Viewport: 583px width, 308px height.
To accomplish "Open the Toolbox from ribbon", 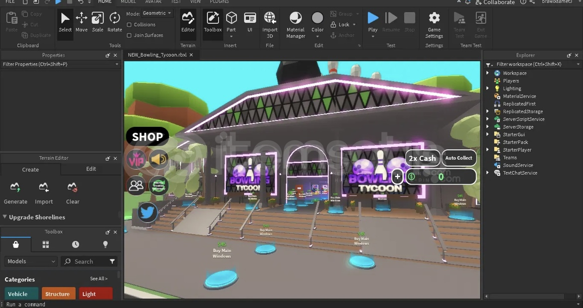I will [213, 22].
